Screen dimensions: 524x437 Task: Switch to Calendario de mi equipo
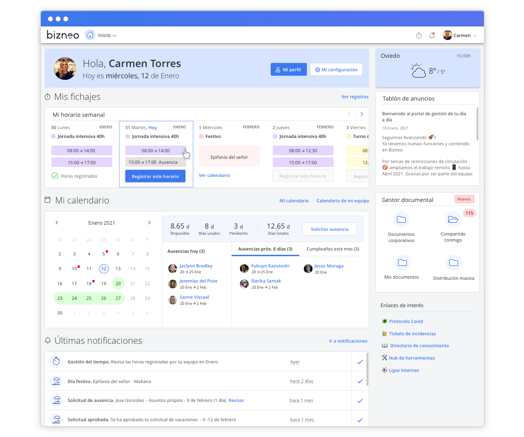point(343,201)
